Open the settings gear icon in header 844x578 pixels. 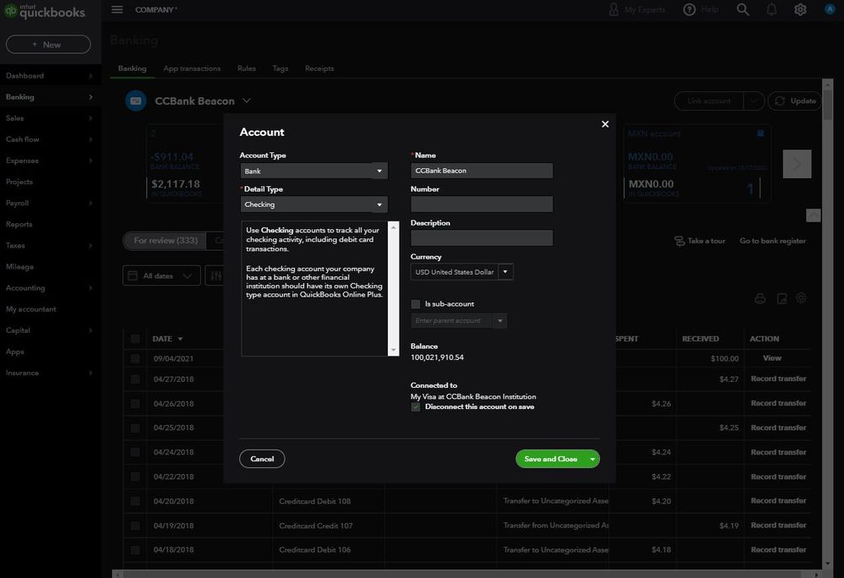click(800, 9)
